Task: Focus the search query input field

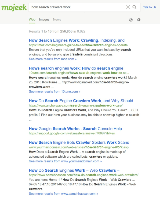Action: tap(78, 7)
